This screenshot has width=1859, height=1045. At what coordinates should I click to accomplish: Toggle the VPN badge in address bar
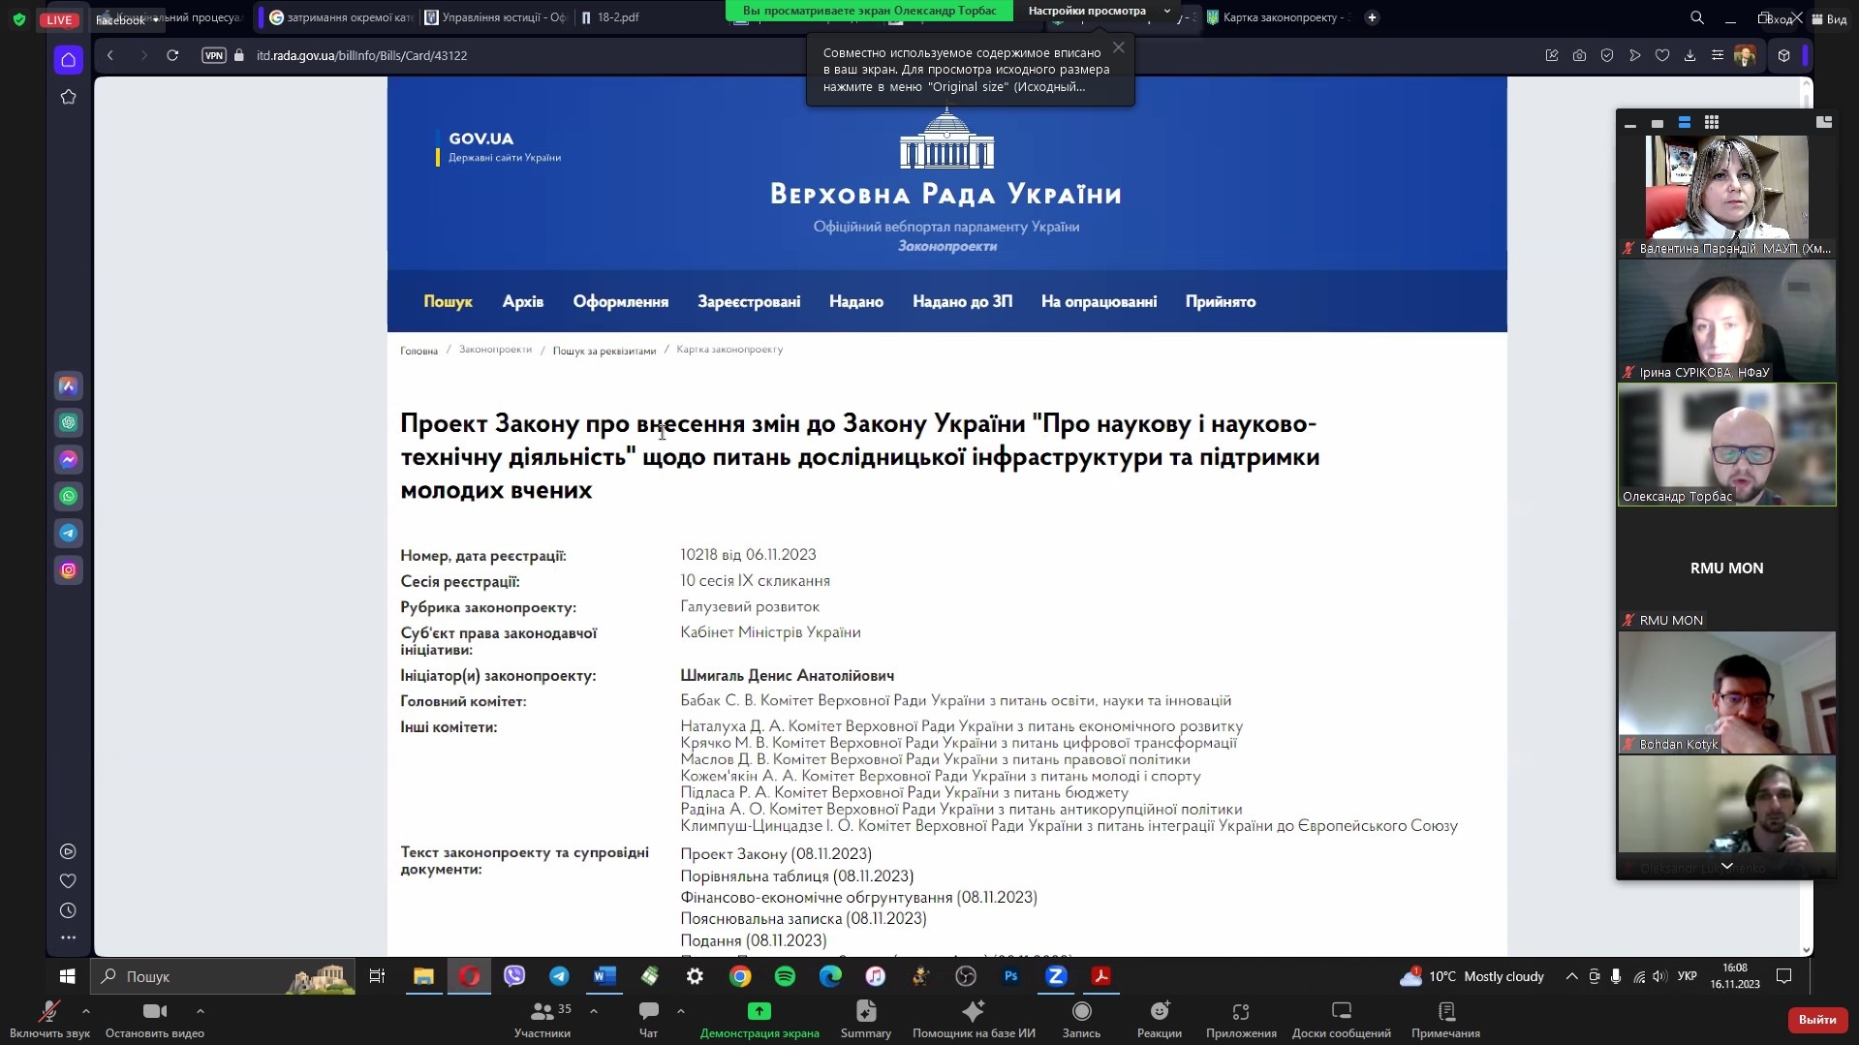point(213,55)
